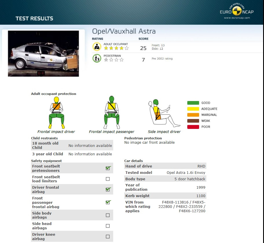Toggle Side body airbags checkbox
The image size is (264, 243).
point(108,215)
